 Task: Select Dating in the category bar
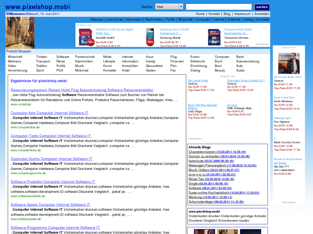point(248,19)
